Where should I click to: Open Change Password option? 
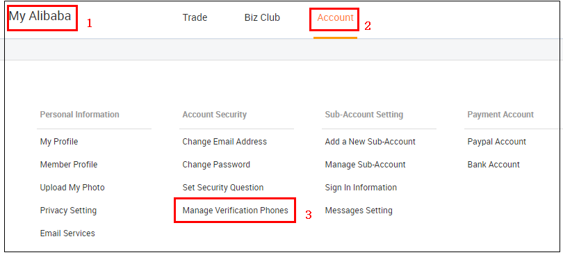pyautogui.click(x=216, y=165)
